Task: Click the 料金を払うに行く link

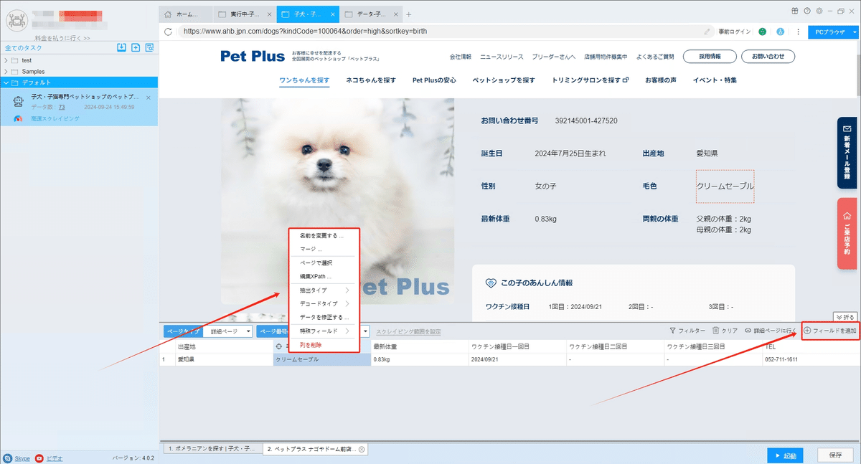Action: point(62,37)
